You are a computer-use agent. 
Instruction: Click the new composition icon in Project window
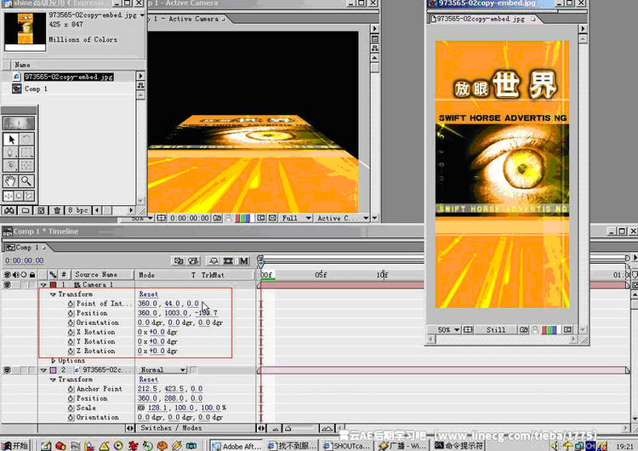tap(41, 210)
